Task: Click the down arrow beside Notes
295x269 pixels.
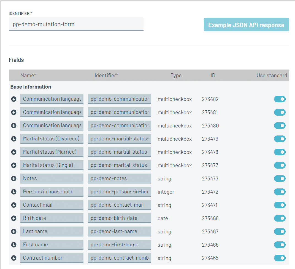Action: (x=14, y=179)
